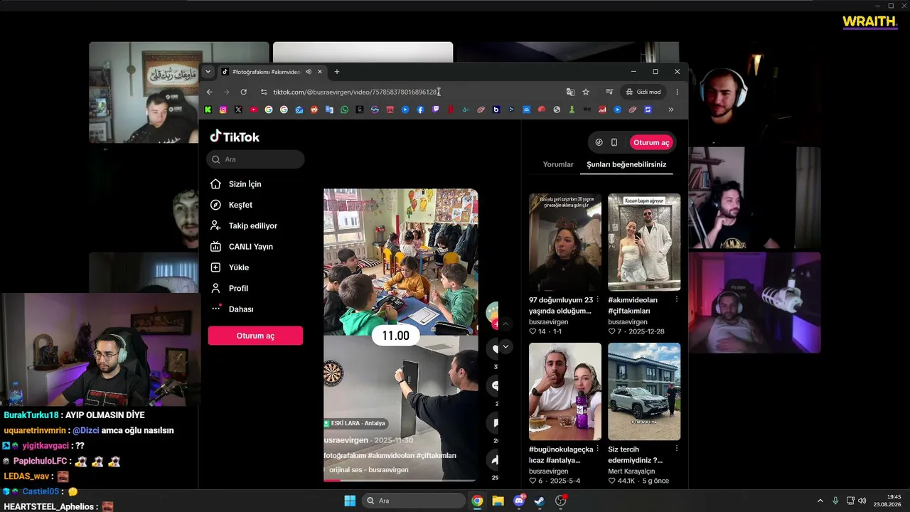910x512 pixels.
Task: Open the Kick bookmark in bookmarks bar
Action: (208, 110)
